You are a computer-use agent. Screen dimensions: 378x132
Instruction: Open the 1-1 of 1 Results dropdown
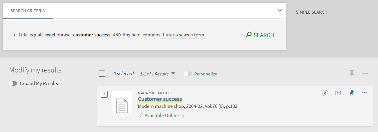tap(157, 74)
